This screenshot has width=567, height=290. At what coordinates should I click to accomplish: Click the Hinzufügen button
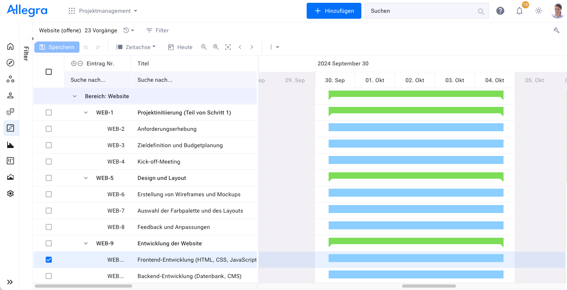click(334, 11)
